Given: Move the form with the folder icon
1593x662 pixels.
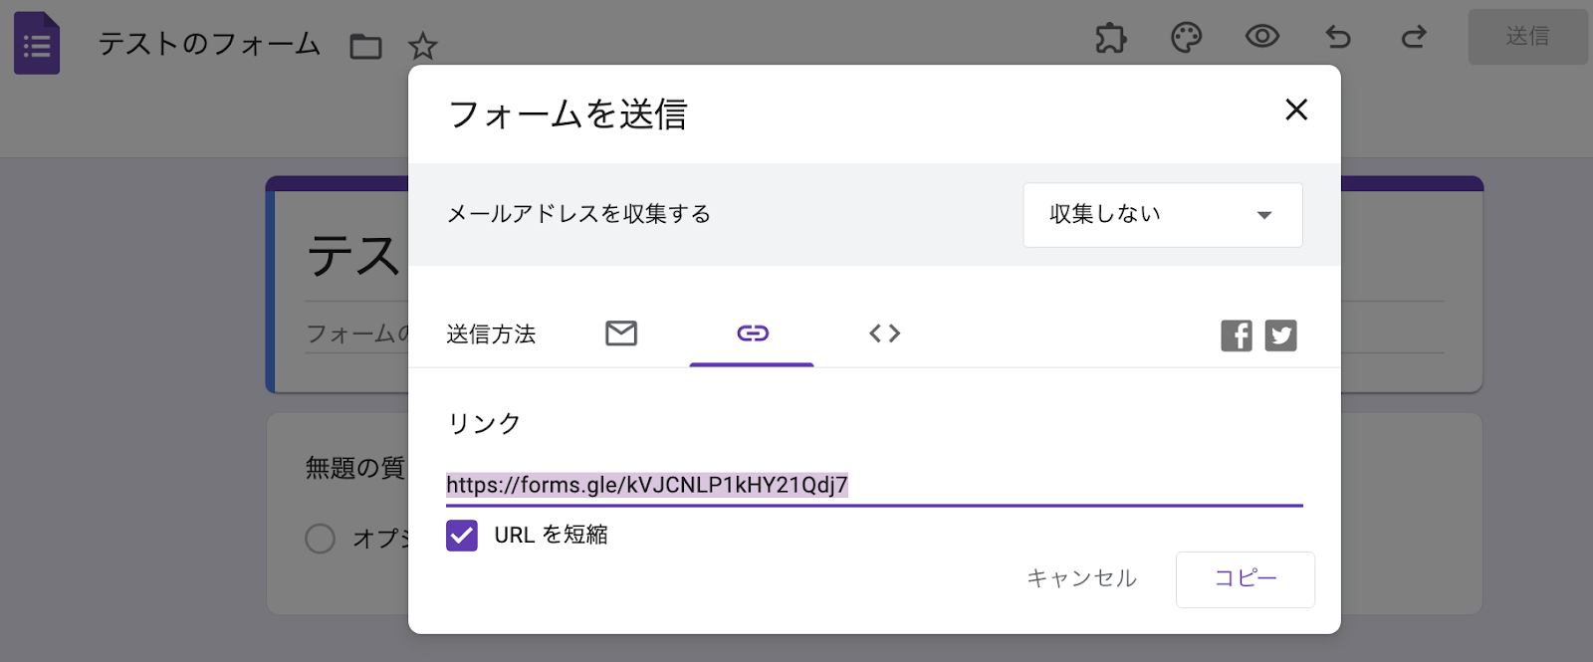Looking at the screenshot, I should point(365,45).
